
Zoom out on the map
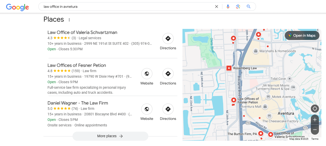click(x=315, y=130)
